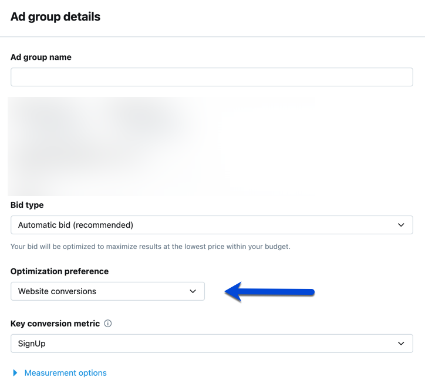The height and width of the screenshot is (387, 425).
Task: Select the "Automatic bid (recommended)" value text
Action: (x=76, y=225)
